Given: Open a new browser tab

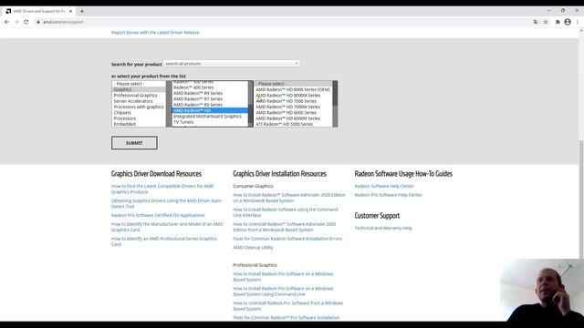Looking at the screenshot, I should pyautogui.click(x=82, y=11).
